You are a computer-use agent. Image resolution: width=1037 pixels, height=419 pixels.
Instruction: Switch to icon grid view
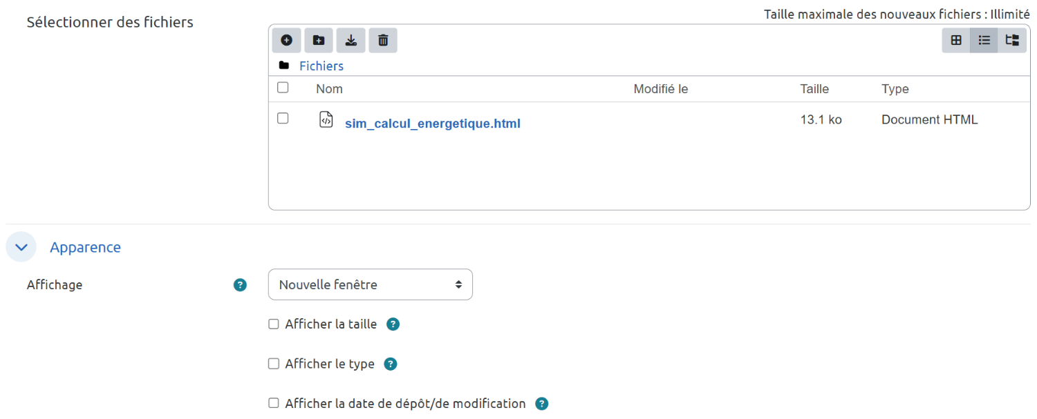(956, 41)
